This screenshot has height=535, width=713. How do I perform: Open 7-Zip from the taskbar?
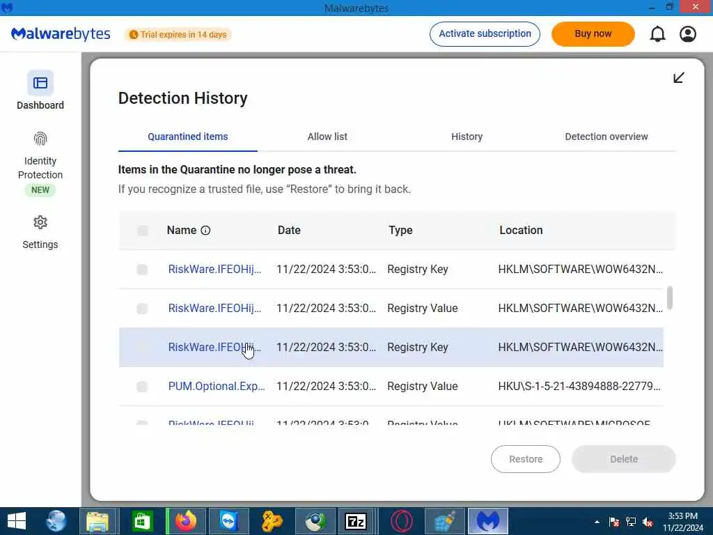(x=356, y=521)
